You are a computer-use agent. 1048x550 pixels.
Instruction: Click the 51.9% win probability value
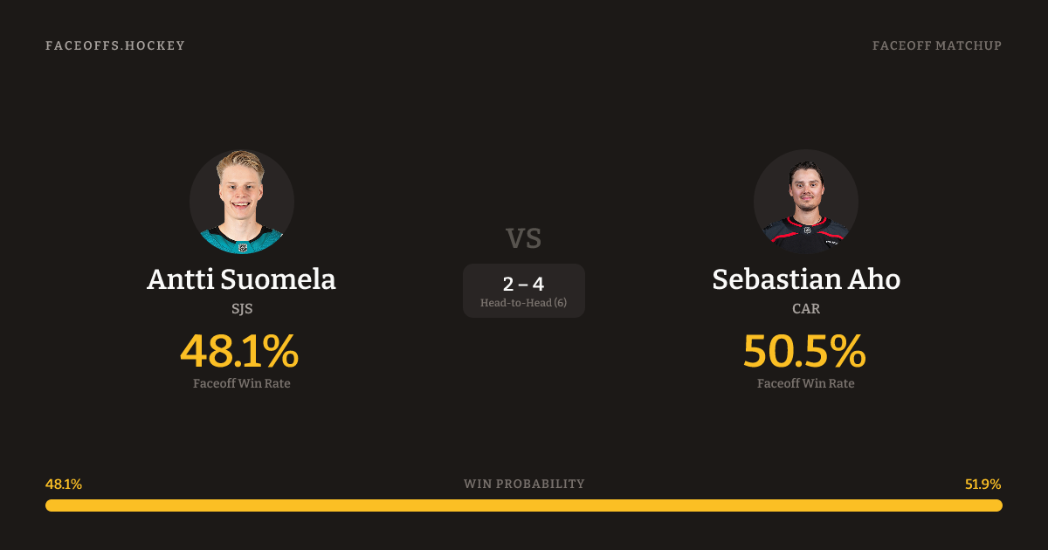[x=982, y=484]
